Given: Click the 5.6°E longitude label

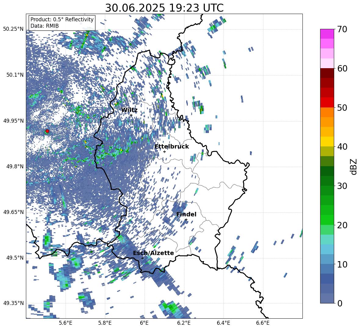Looking at the screenshot, I should click(x=66, y=323).
